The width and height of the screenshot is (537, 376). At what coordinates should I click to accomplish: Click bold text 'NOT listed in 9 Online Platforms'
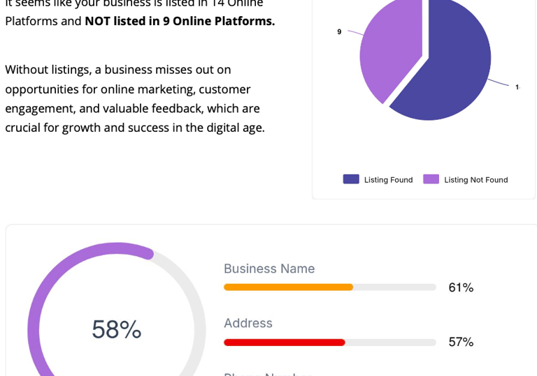180,21
